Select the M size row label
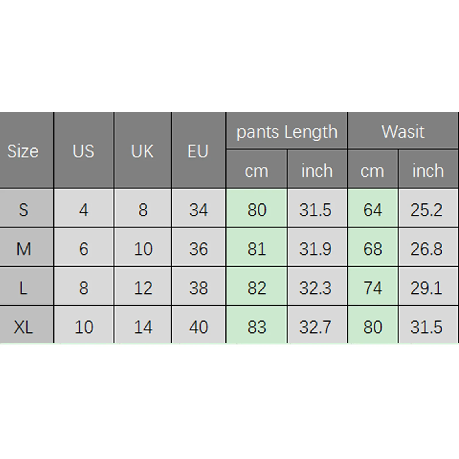This screenshot has width=459, height=459. coord(26,247)
